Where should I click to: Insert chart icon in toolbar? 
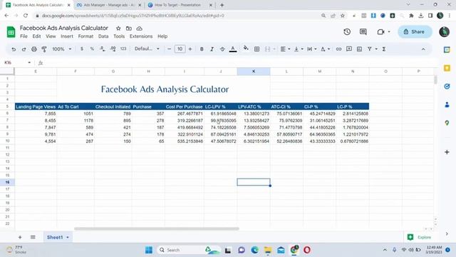(359, 49)
